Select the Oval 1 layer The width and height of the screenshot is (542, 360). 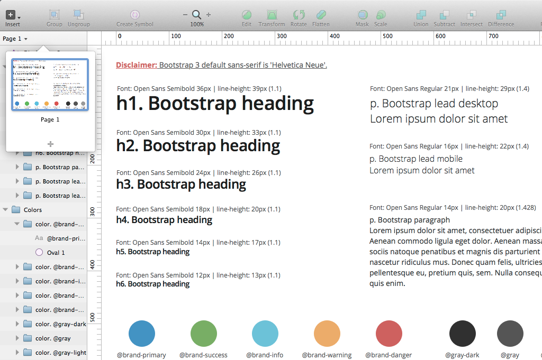56,253
